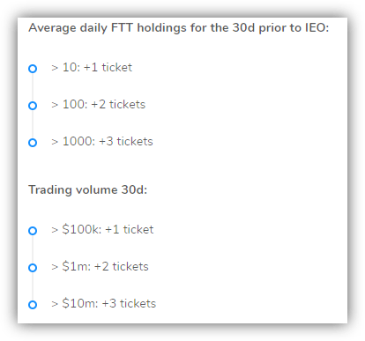Image resolution: width=365 pixels, height=341 pixels.
Task: Click the 'Average daily FTT holdings' heading
Action: pos(178,28)
